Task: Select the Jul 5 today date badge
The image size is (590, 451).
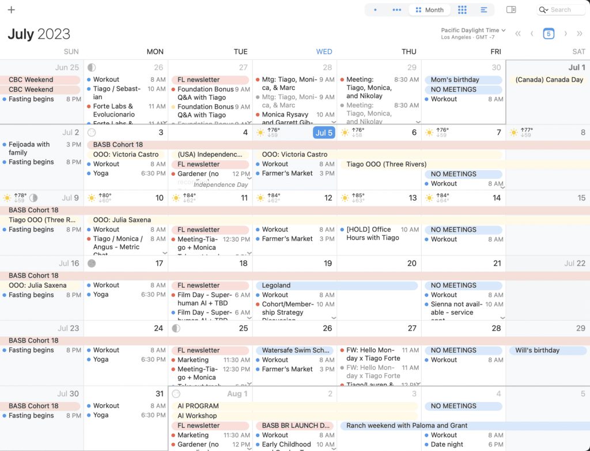Action: point(324,133)
